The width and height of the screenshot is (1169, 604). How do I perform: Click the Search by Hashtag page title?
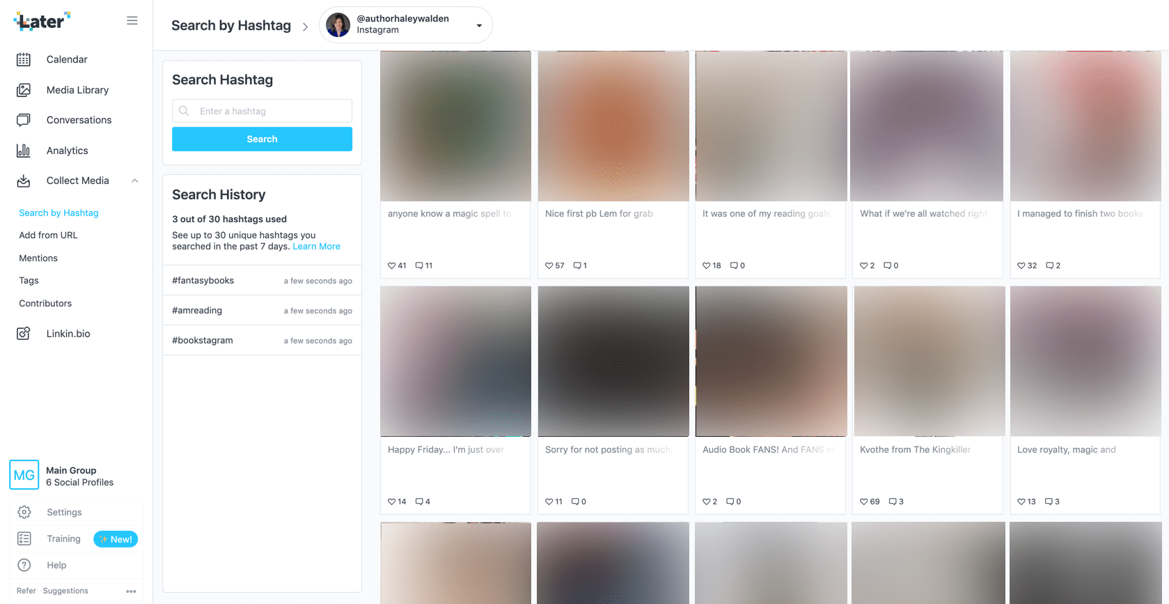tap(231, 26)
